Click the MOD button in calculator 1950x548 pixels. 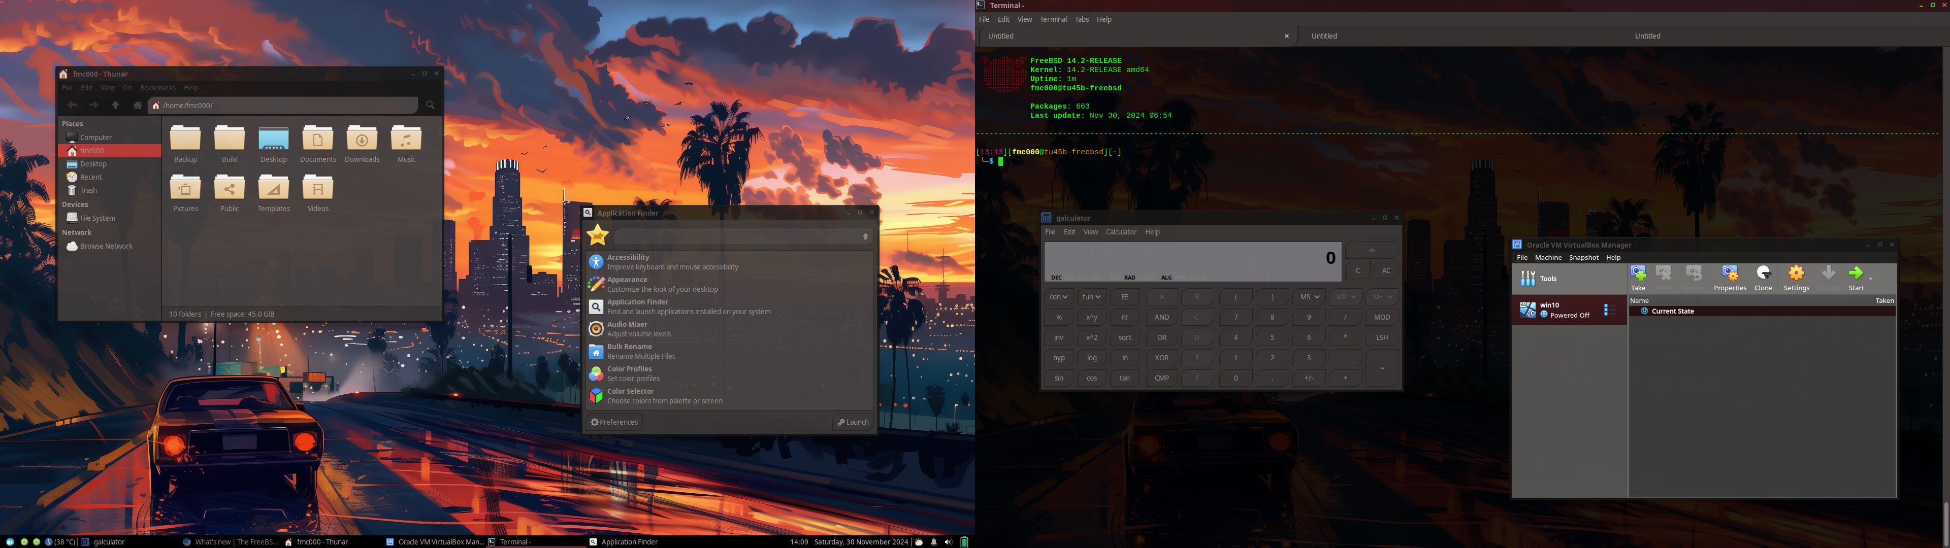1382,317
